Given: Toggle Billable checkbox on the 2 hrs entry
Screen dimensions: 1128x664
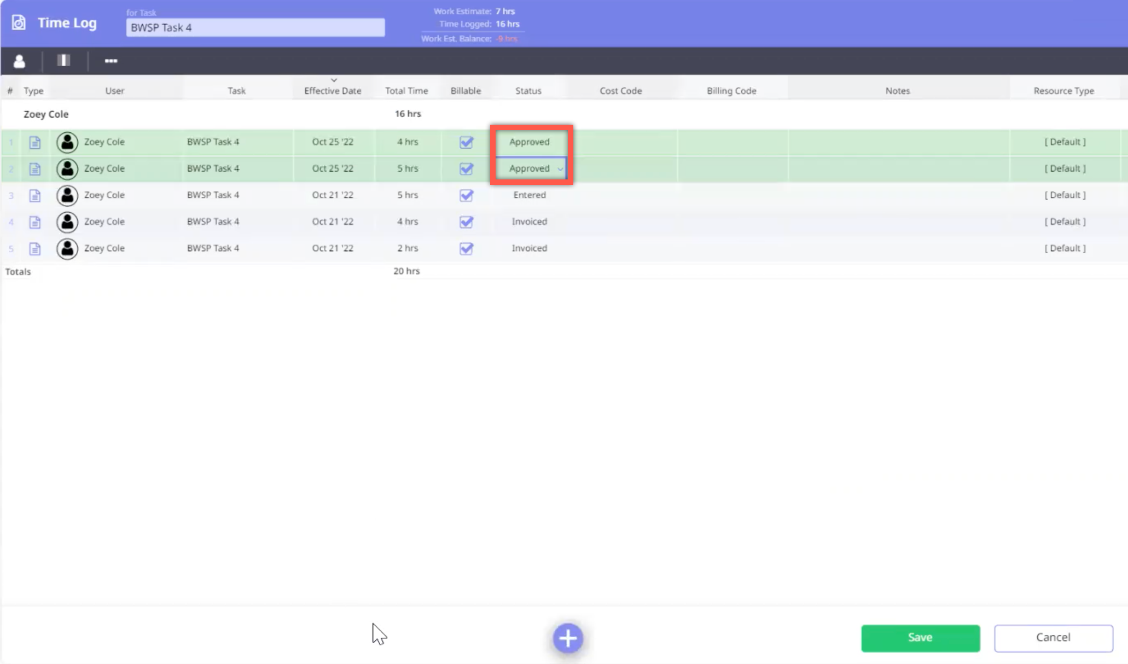Looking at the screenshot, I should pyautogui.click(x=466, y=249).
